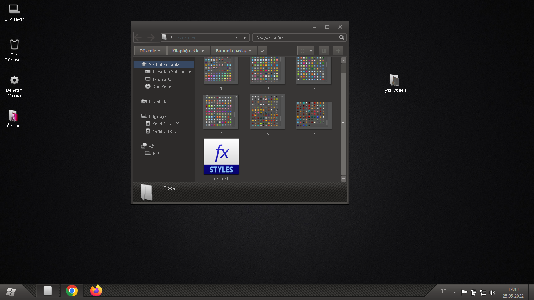Open the Düzenle dropdown menu
Viewport: 534px width, 300px height.
click(150, 51)
